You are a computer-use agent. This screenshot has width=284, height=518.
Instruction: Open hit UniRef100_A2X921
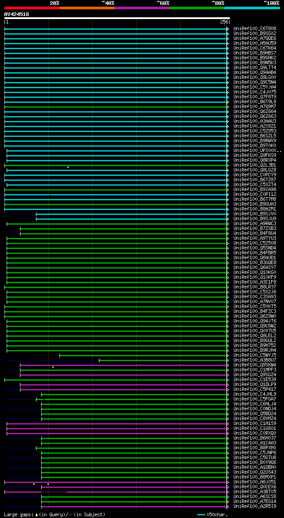click(255, 126)
